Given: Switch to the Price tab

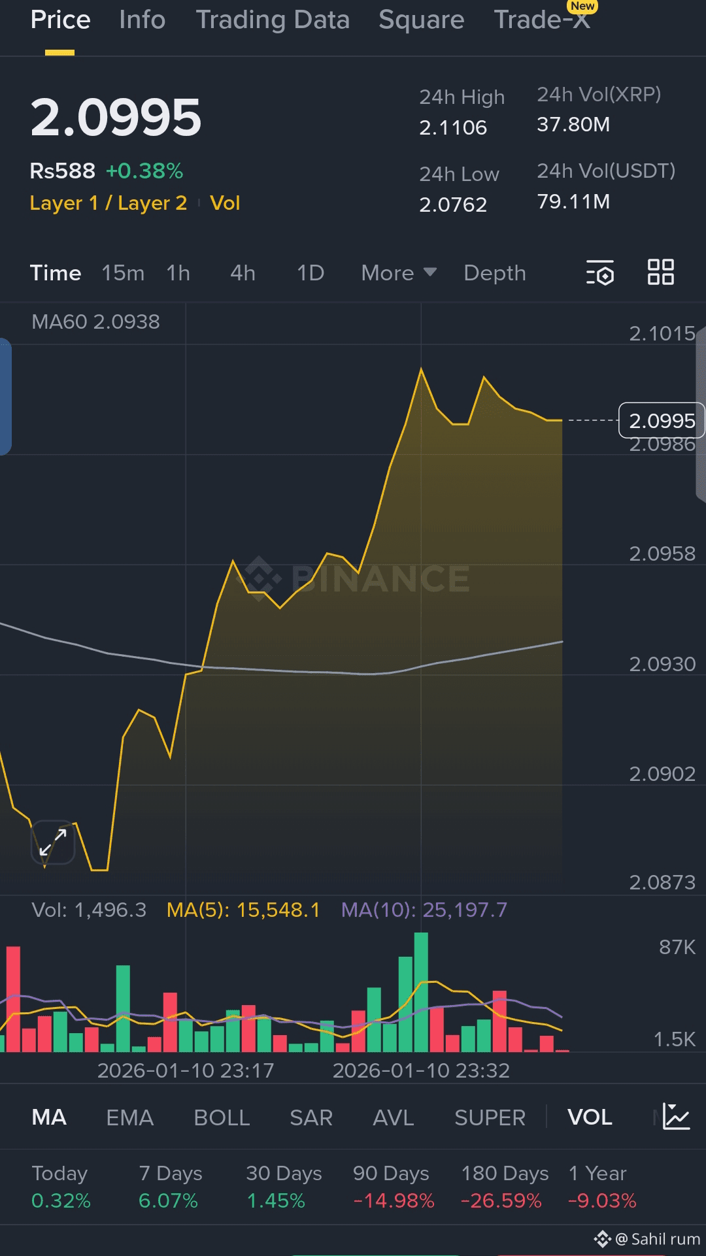Looking at the screenshot, I should [x=60, y=20].
